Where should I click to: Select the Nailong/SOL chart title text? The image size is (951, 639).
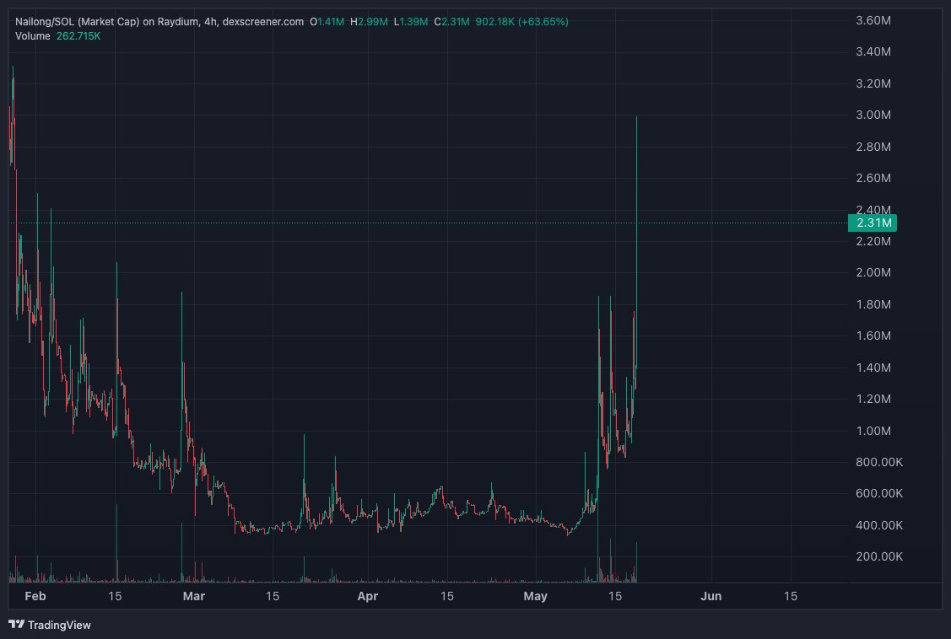(x=159, y=22)
